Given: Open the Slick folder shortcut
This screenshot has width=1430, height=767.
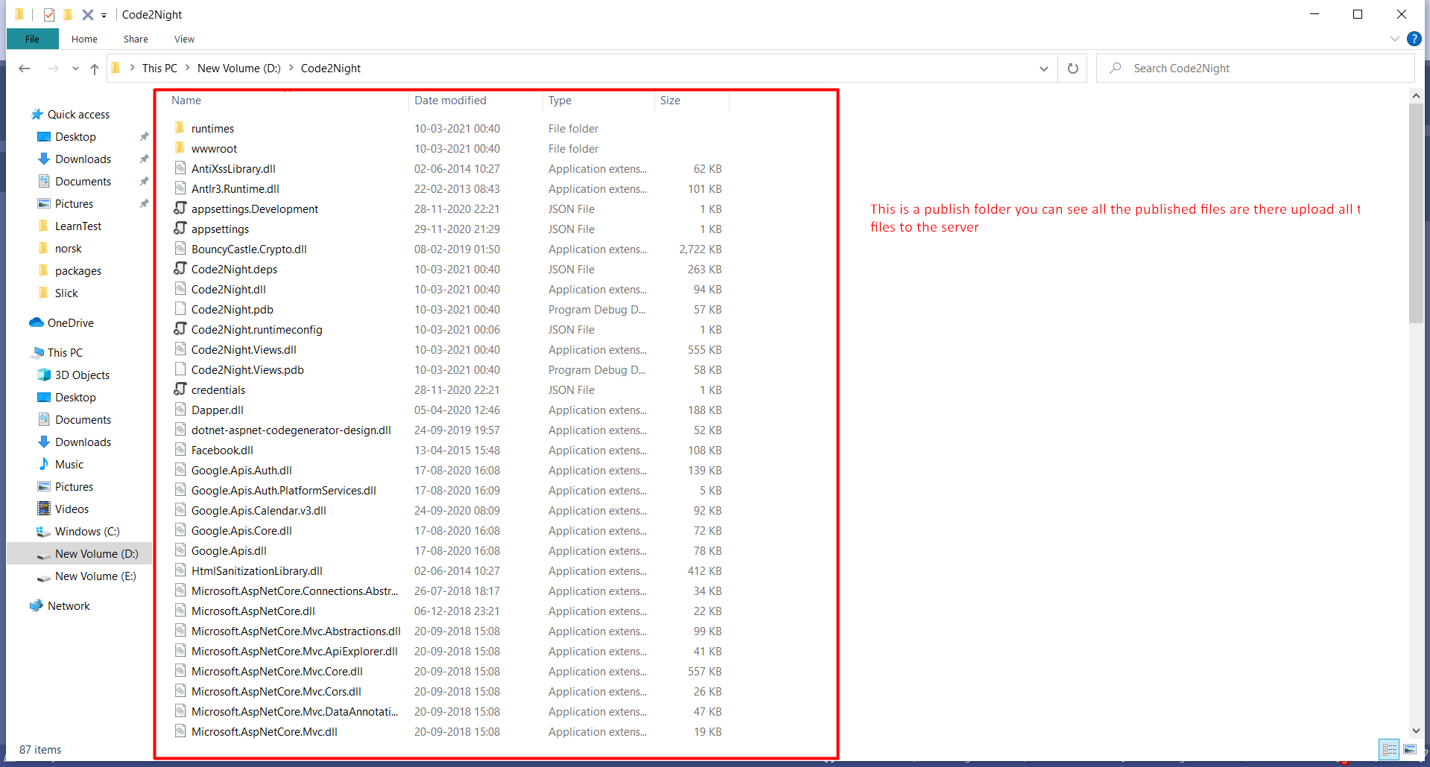Looking at the screenshot, I should 66,293.
